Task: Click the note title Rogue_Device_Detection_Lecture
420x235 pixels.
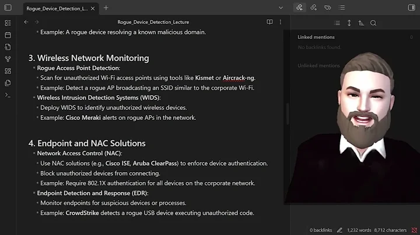Action: click(153, 22)
